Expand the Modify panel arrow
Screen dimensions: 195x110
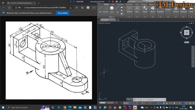click(129, 17)
